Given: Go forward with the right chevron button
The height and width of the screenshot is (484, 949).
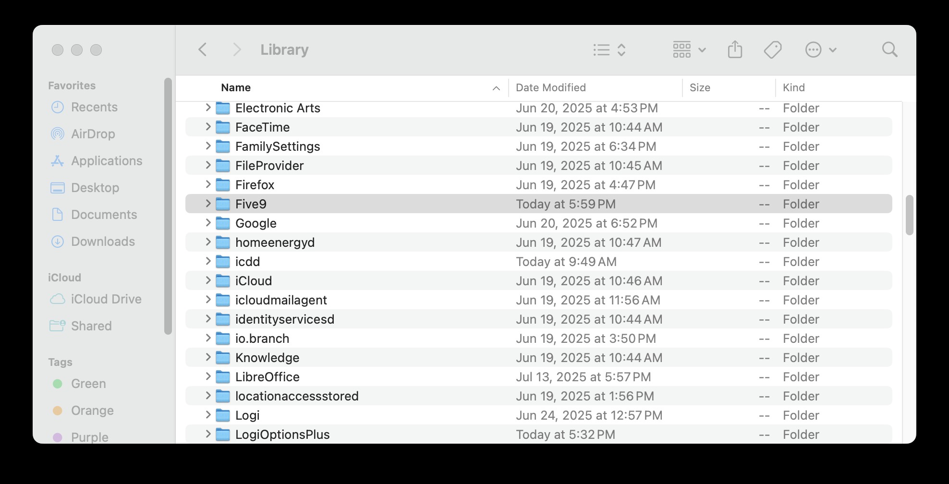Looking at the screenshot, I should click(236, 49).
